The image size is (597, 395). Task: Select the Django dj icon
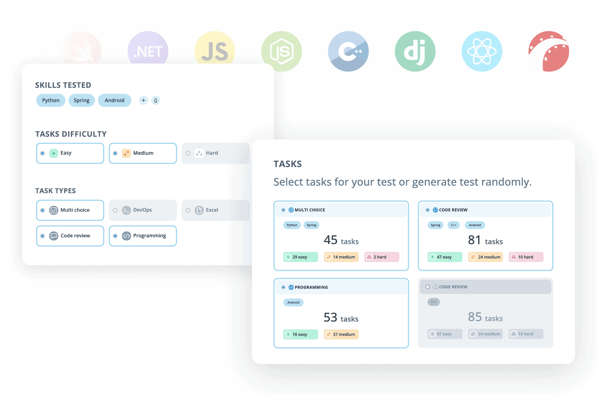(415, 51)
